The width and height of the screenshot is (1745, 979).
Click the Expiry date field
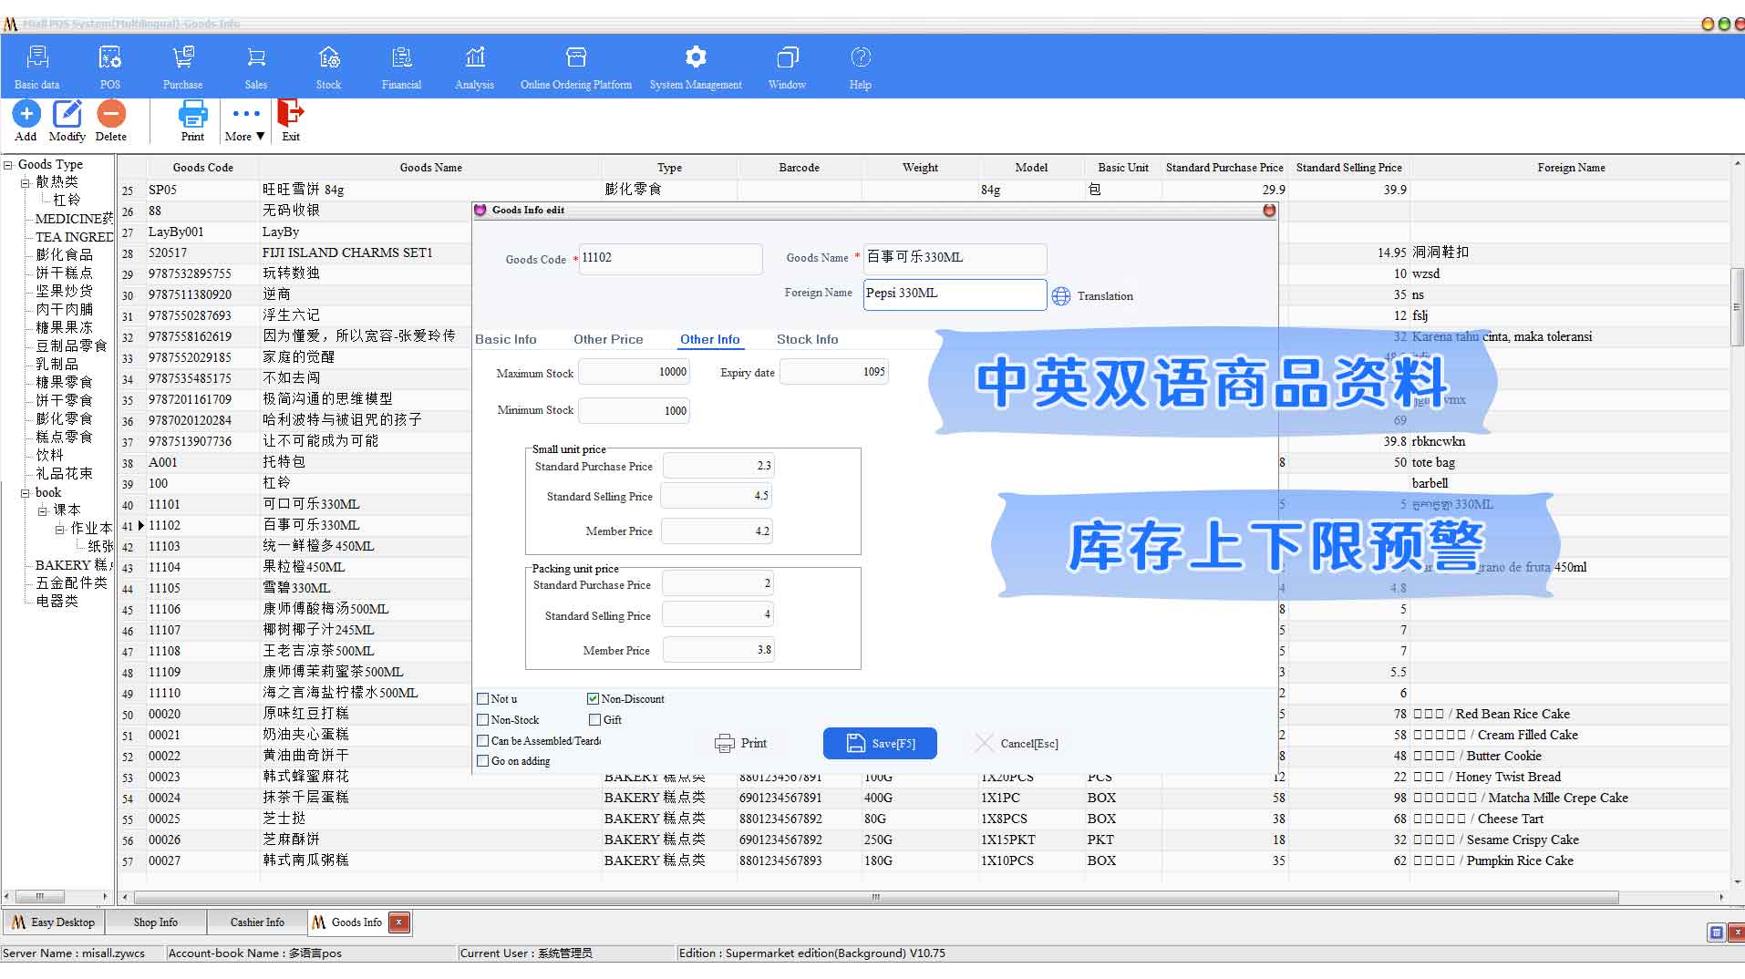834,372
